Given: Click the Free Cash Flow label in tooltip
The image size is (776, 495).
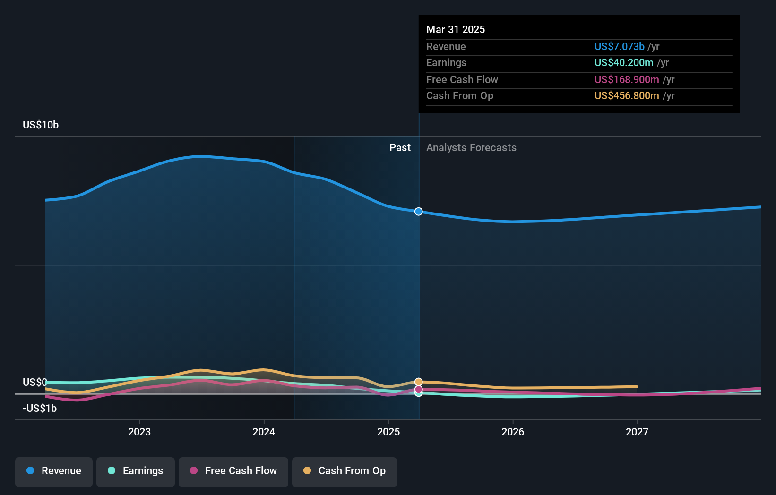Looking at the screenshot, I should tap(462, 80).
